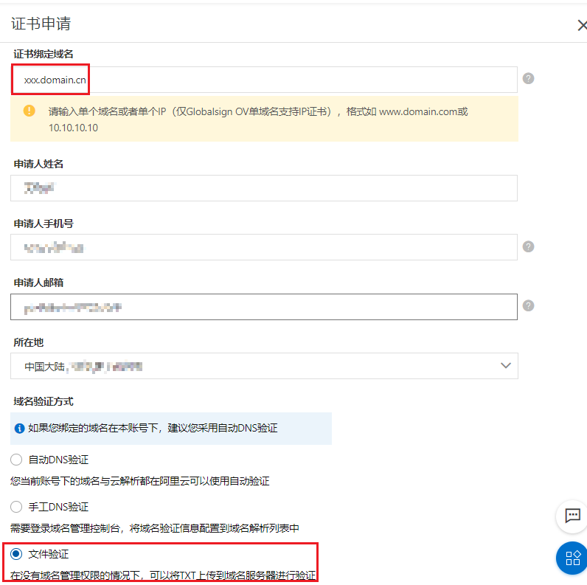Expand the 所在地 location dropdown
Screen dimensions: 587x585
tap(264, 366)
